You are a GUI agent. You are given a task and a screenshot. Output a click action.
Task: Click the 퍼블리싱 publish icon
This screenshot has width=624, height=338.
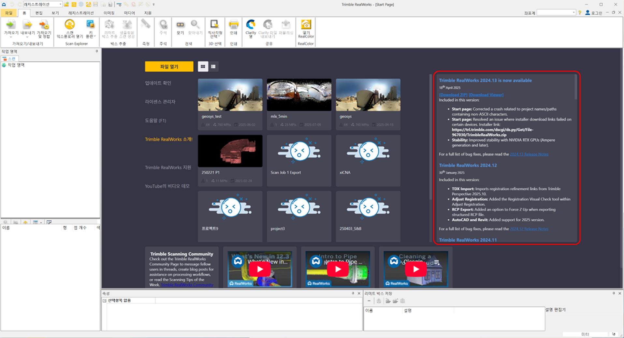coord(286,24)
